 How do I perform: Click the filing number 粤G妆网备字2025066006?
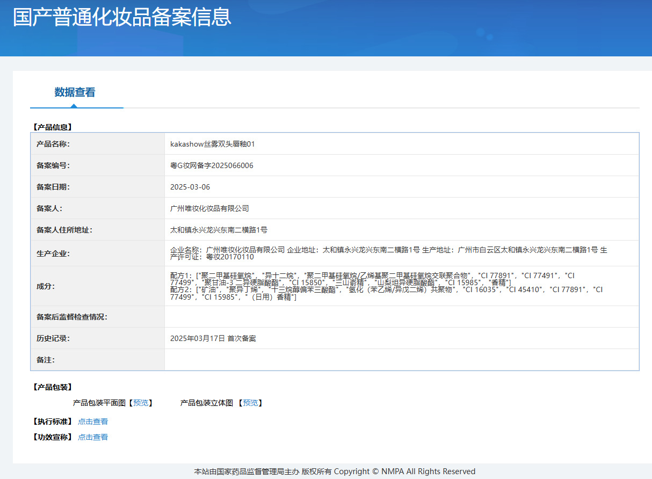(212, 165)
